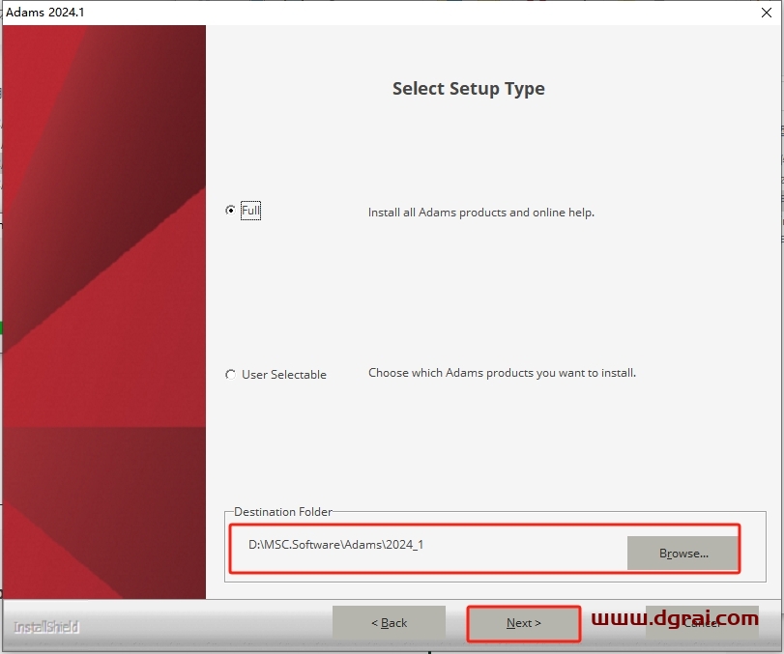The width and height of the screenshot is (784, 654).
Task: Click the D:\MSC.Software\Adams\2024_1 destination path
Action: tap(336, 545)
